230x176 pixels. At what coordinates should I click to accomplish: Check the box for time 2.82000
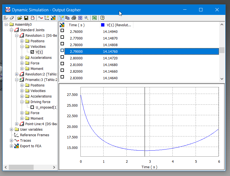pos(62,70)
